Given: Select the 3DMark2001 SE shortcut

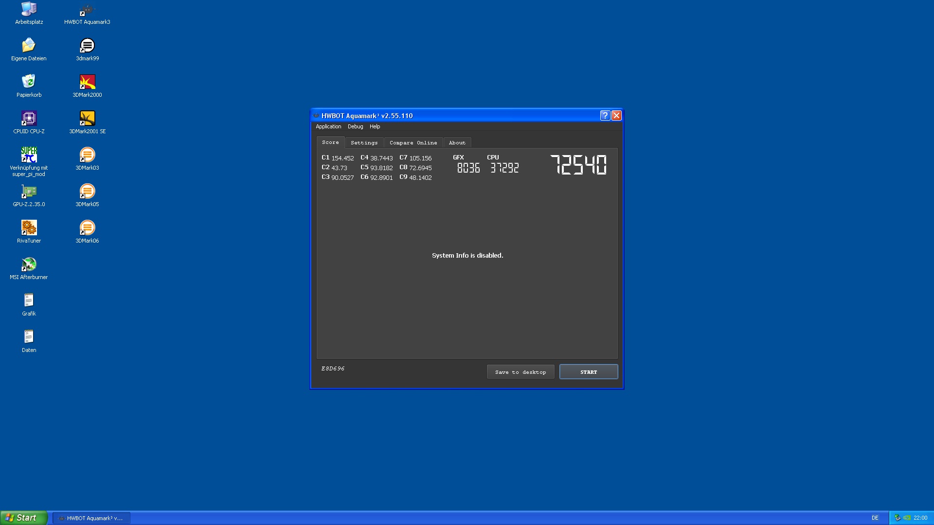Looking at the screenshot, I should (x=87, y=122).
